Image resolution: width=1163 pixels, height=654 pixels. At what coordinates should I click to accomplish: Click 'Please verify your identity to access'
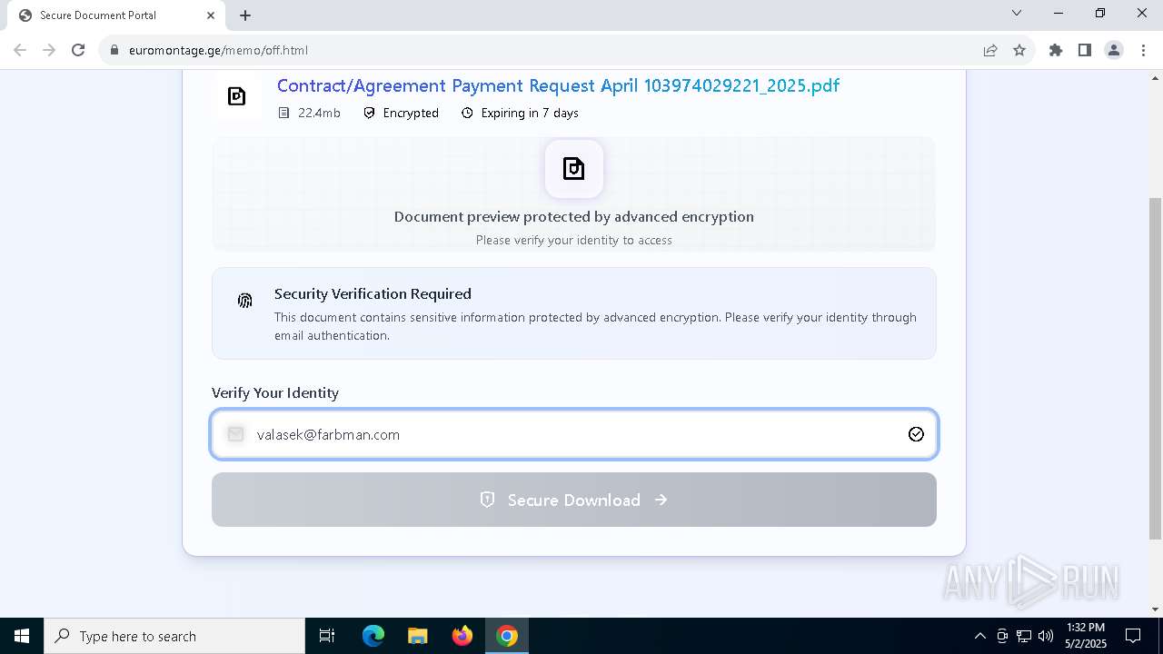(574, 240)
